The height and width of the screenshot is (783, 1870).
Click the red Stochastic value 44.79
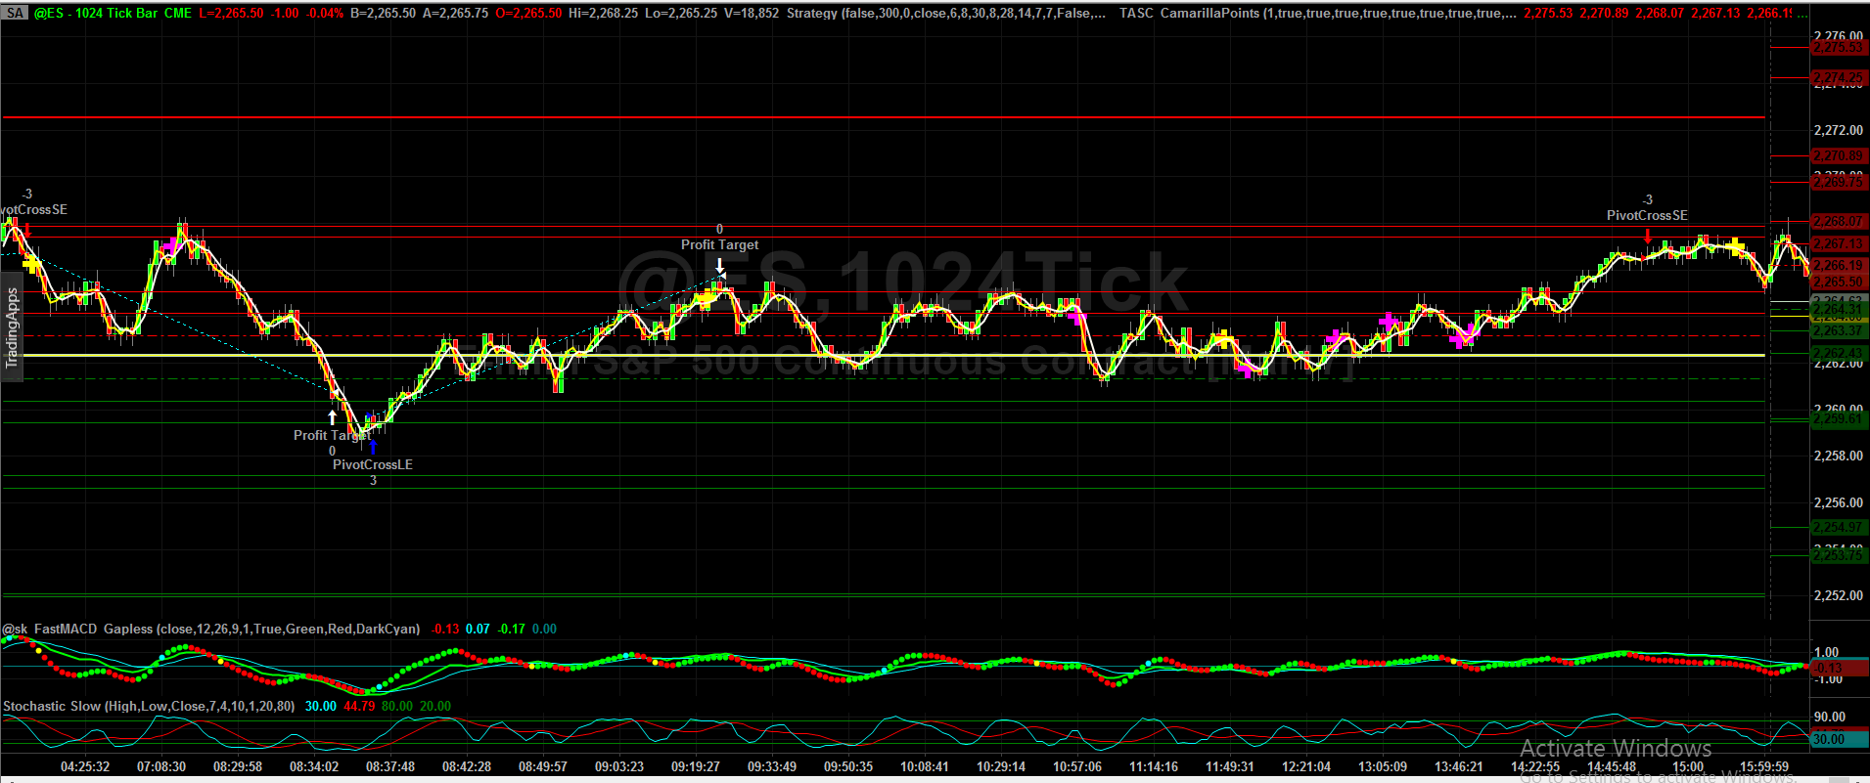(359, 706)
